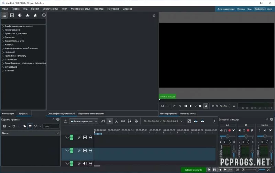
Task: Collapse the V2 track chevron
Action: click(x=67, y=137)
